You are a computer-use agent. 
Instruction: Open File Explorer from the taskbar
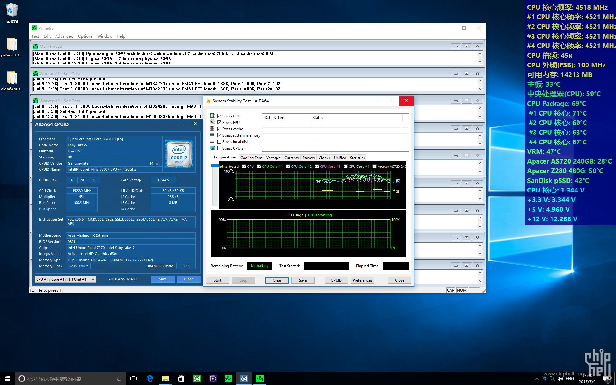coord(166,379)
